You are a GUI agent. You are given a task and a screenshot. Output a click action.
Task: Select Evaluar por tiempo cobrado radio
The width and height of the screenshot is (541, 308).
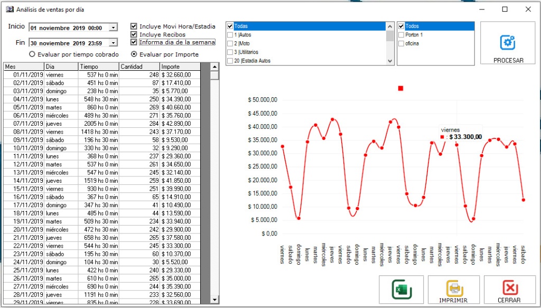pyautogui.click(x=32, y=54)
